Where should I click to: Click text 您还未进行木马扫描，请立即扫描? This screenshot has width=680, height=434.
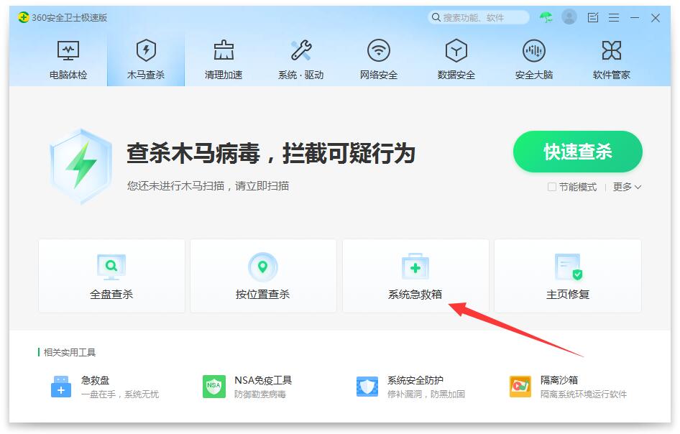tap(208, 186)
